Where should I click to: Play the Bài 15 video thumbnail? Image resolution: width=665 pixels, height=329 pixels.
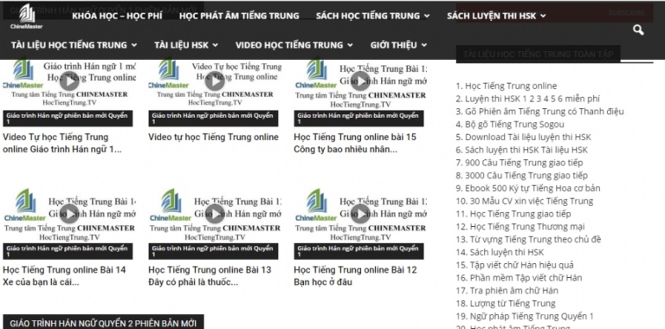coord(360,81)
